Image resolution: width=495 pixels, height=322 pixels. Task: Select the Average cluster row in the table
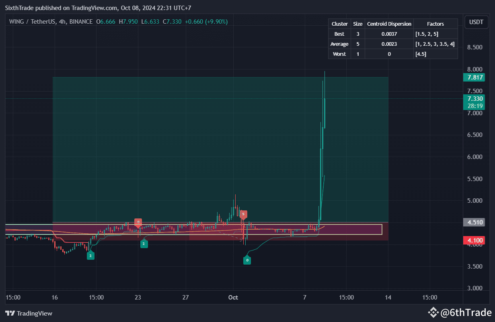coord(339,44)
